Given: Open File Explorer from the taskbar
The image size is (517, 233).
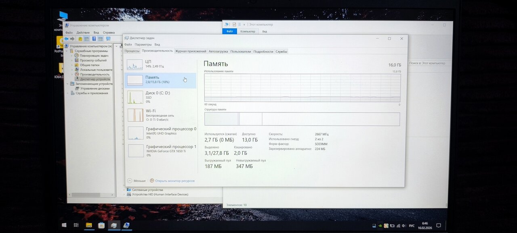Looking at the screenshot, I should pos(89,225).
